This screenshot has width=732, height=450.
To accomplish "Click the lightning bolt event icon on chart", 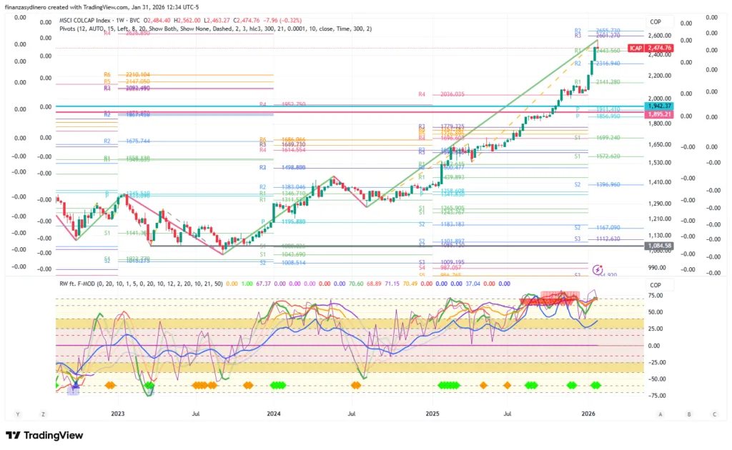I will point(598,270).
